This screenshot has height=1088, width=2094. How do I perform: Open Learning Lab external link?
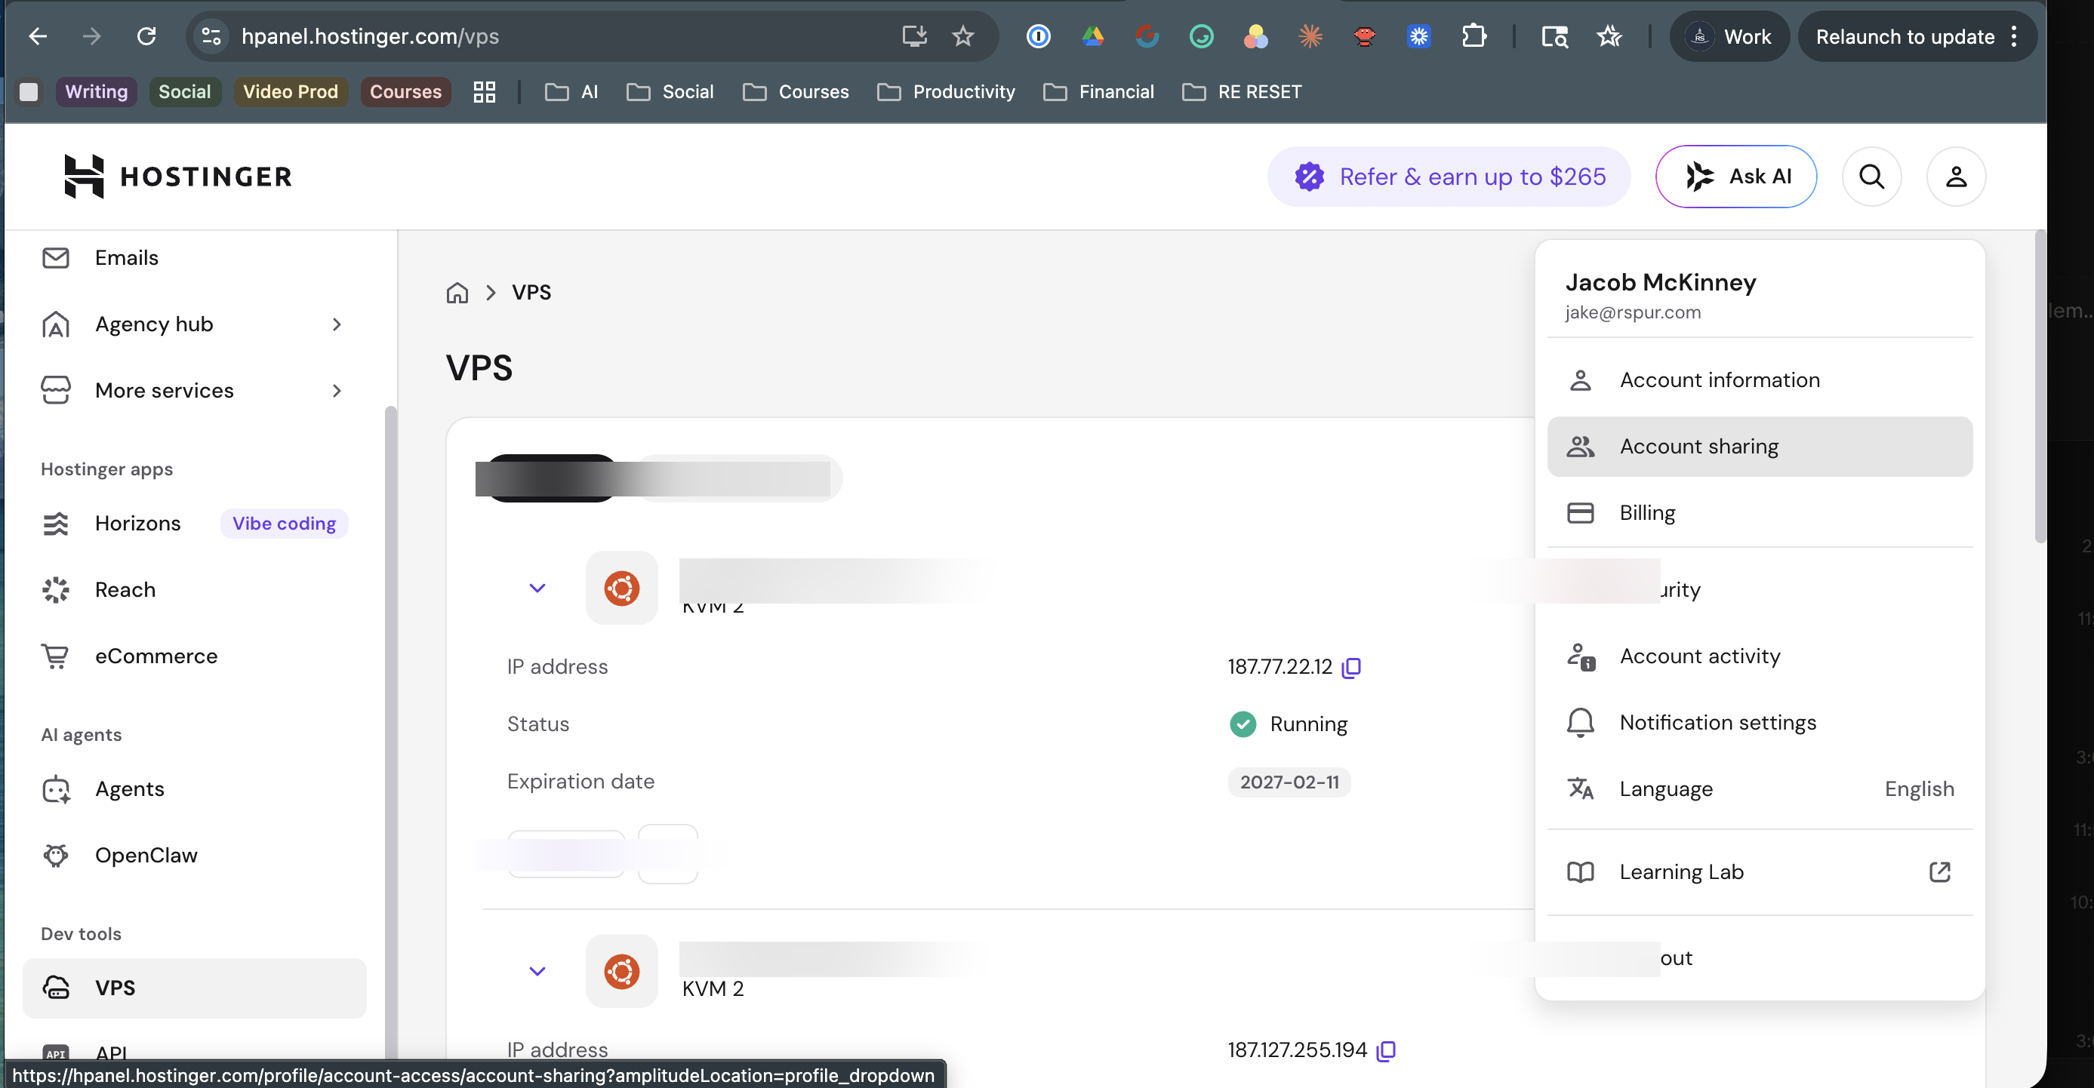click(x=1759, y=872)
